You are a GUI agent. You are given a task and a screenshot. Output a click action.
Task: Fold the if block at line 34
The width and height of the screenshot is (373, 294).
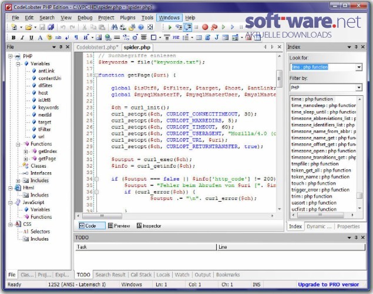96,179
